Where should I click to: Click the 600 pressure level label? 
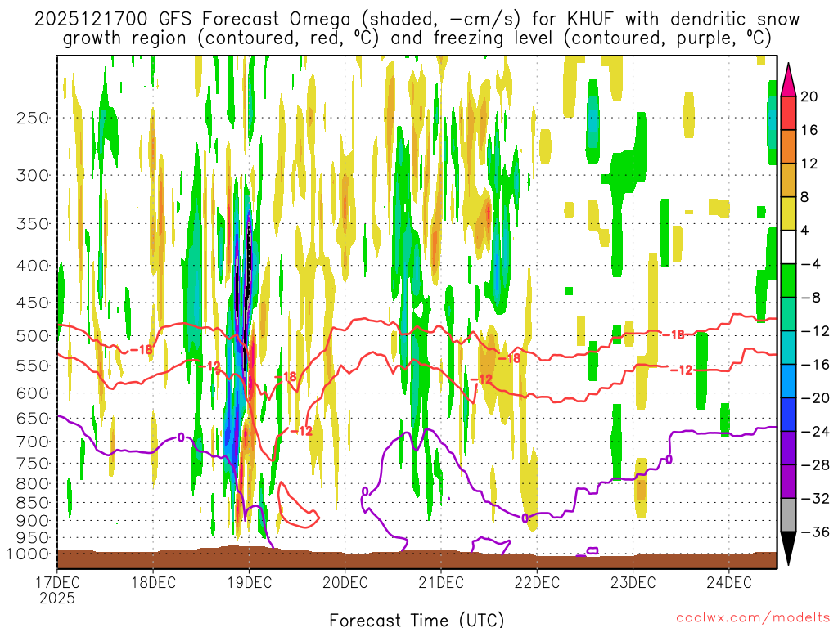click(x=33, y=393)
